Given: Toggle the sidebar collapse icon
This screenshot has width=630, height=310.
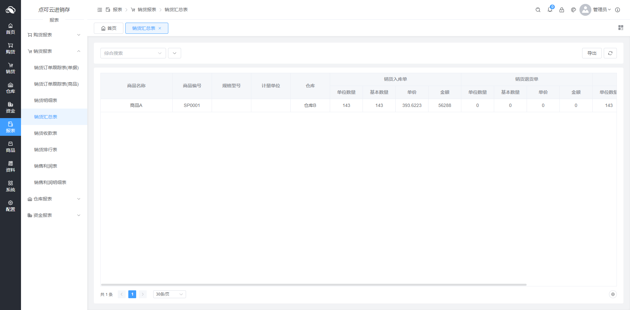Looking at the screenshot, I should click(x=100, y=10).
